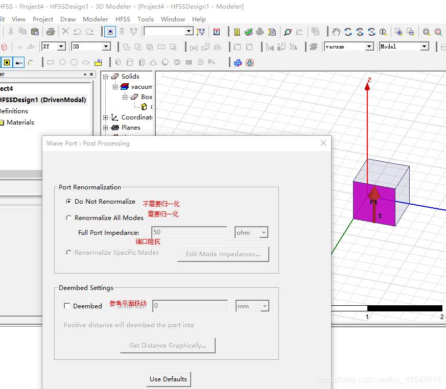
Task: Select the Draw regular polygon tool
Action: pos(74,62)
